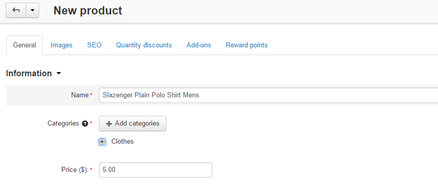The height and width of the screenshot is (190, 438).
Task: Click the Add categories button
Action: pyautogui.click(x=132, y=124)
